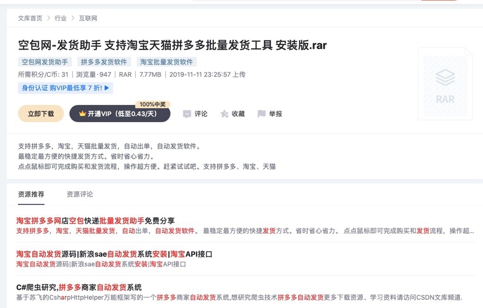The image size is (483, 308).
Task: Open 互联网 breadcrumb link
Action: (88, 18)
